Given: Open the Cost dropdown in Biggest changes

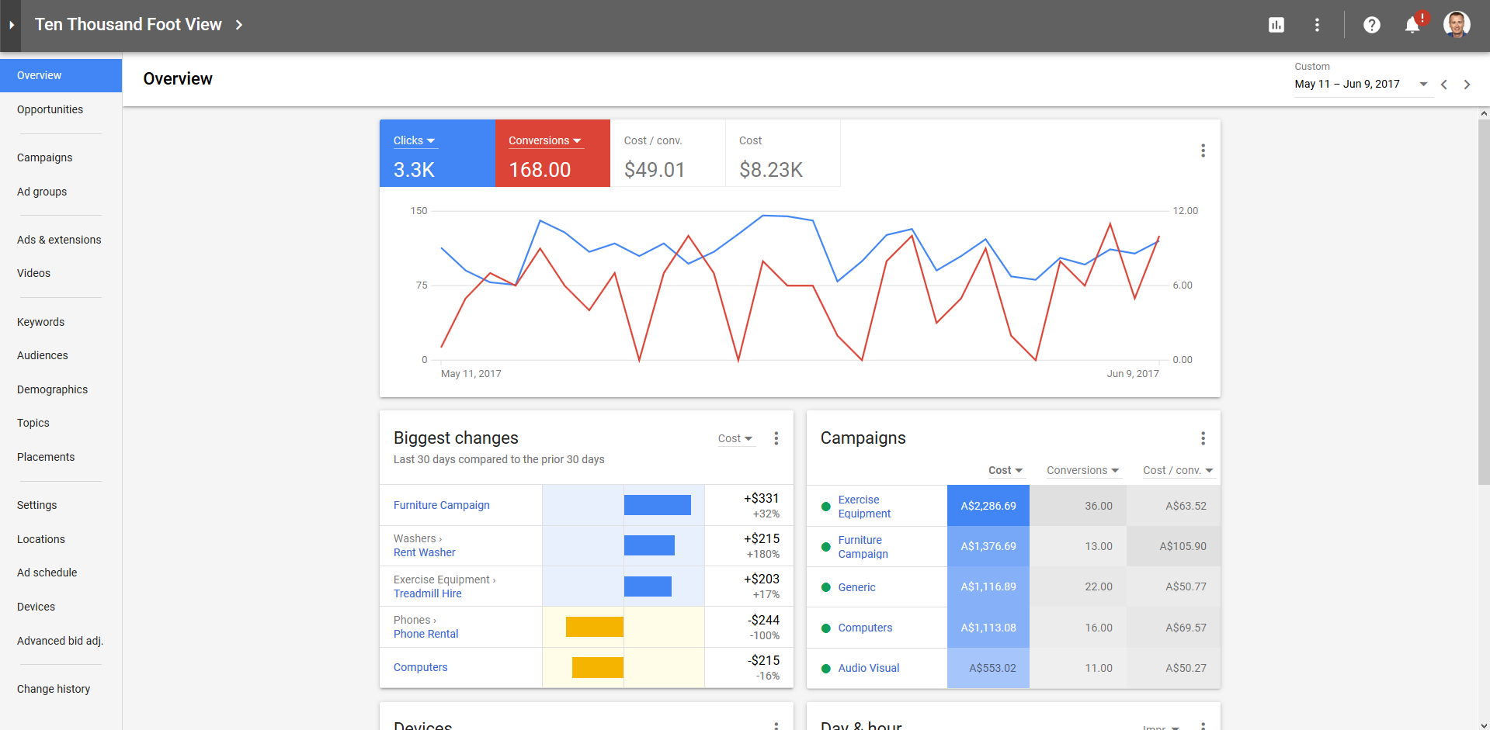Looking at the screenshot, I should (735, 438).
